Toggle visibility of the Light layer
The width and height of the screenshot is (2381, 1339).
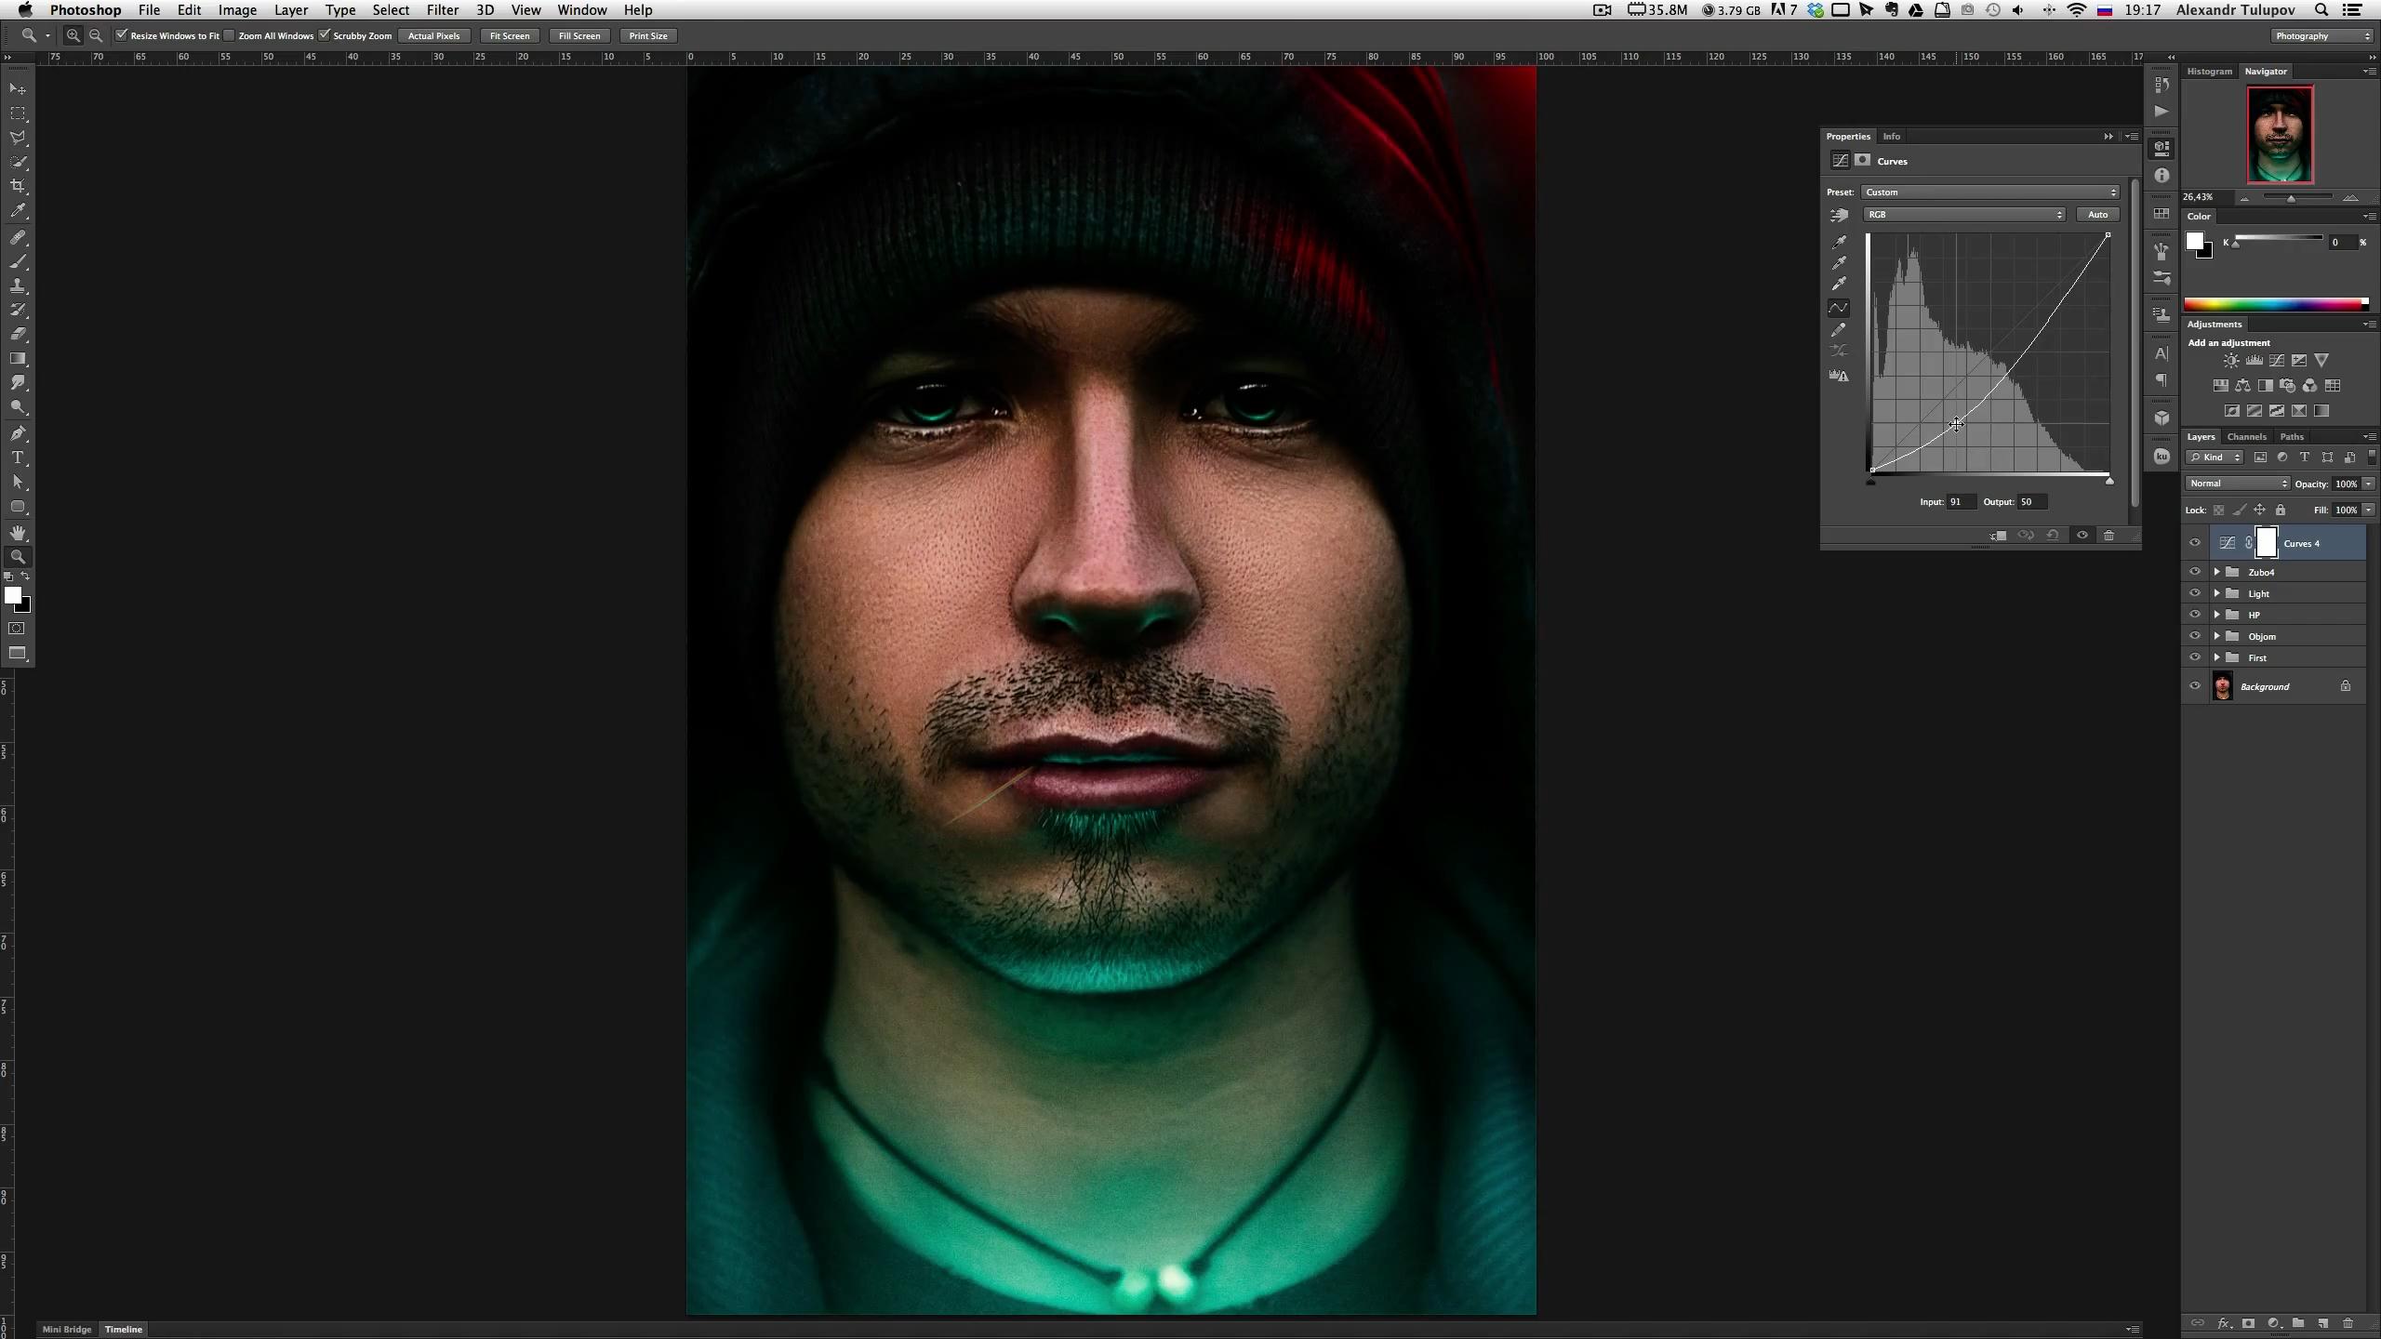[x=2195, y=593]
